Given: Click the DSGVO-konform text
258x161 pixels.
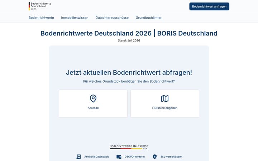Looking at the screenshot, I should [x=135, y=157].
